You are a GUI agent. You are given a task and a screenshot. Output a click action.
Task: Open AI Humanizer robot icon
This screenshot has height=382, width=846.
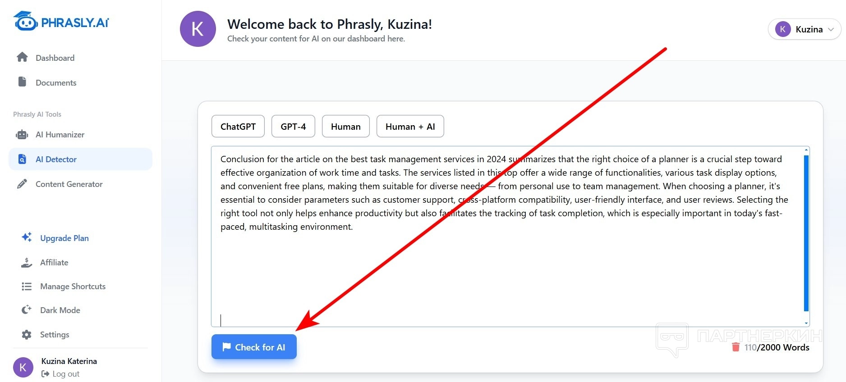22,134
